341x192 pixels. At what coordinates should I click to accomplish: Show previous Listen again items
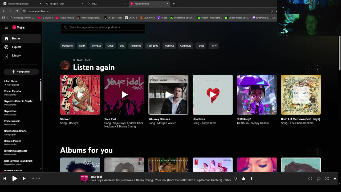coord(308,69)
